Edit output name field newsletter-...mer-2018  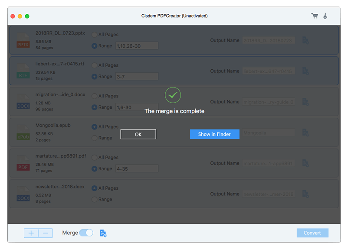(268, 194)
